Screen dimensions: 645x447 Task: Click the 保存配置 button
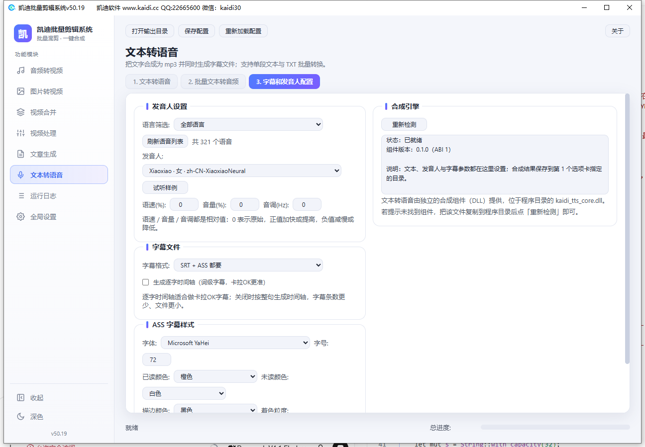point(197,31)
